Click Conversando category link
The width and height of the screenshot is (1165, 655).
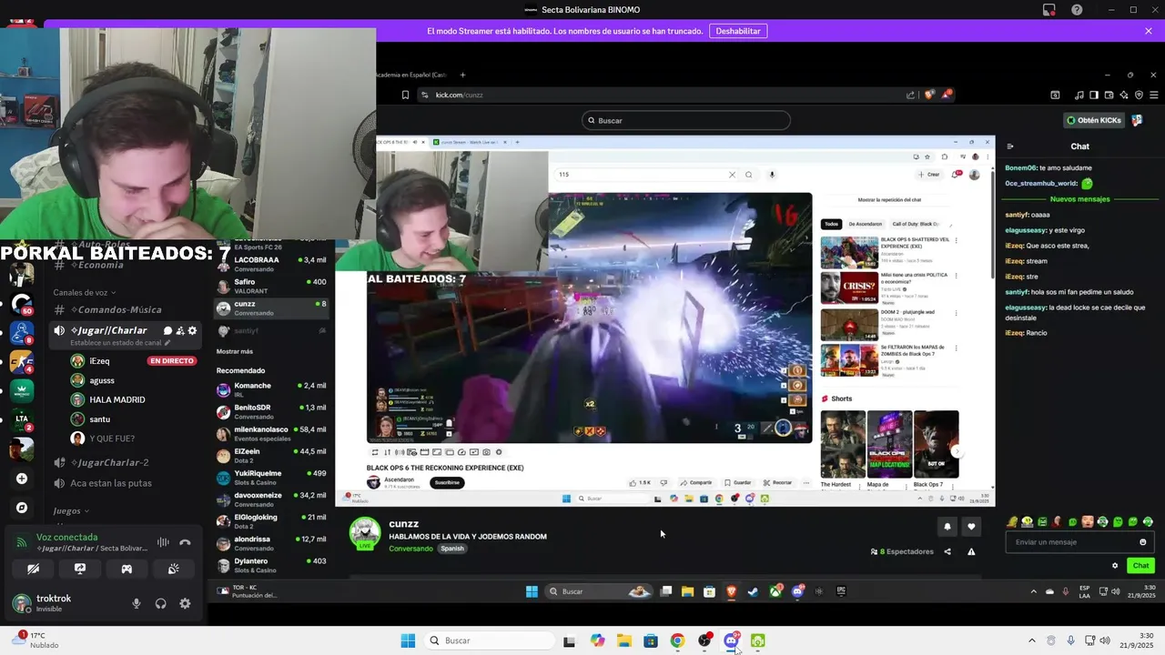[x=410, y=549]
